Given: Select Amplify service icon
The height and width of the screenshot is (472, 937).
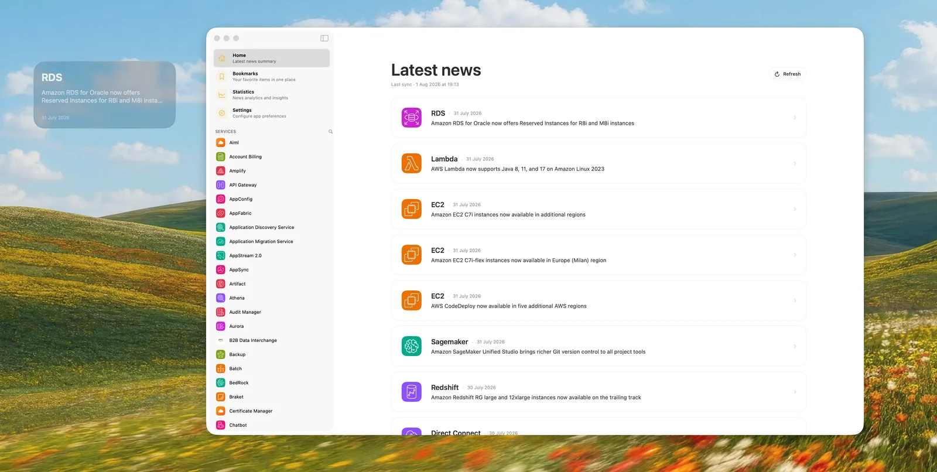Looking at the screenshot, I should [x=221, y=170].
